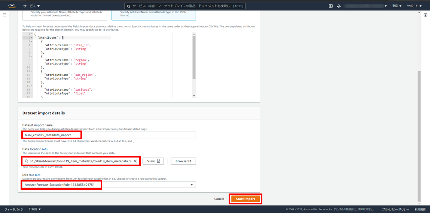
Task: Open the サポート support menu
Action: point(414,6)
